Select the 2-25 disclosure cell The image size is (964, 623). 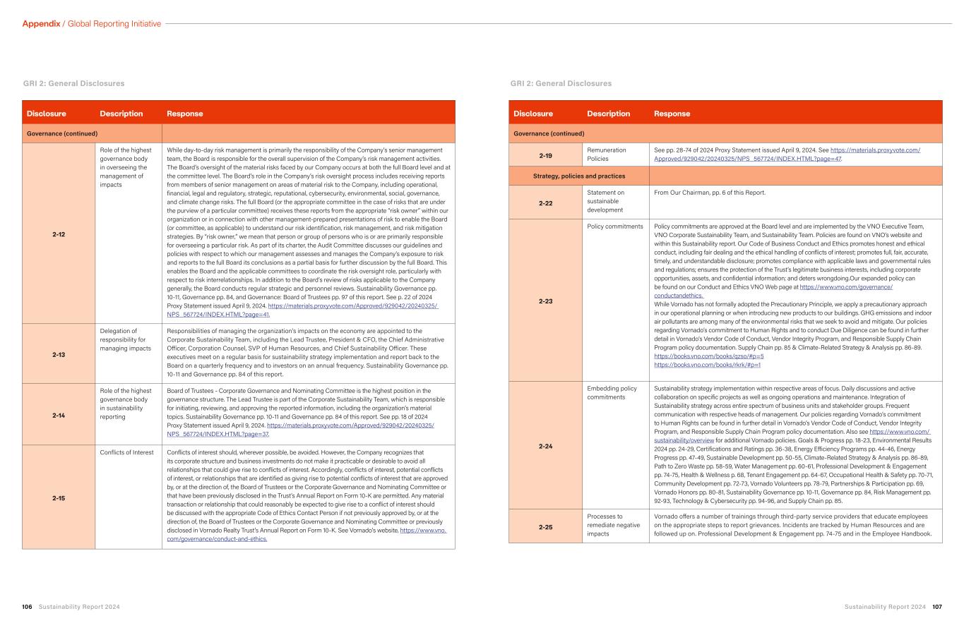[545, 526]
